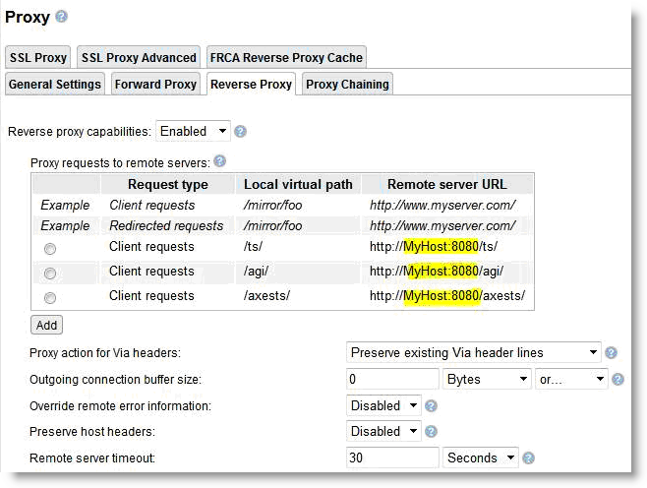Click help icon next to Proxy heading
The image size is (647, 488).
pos(62,17)
